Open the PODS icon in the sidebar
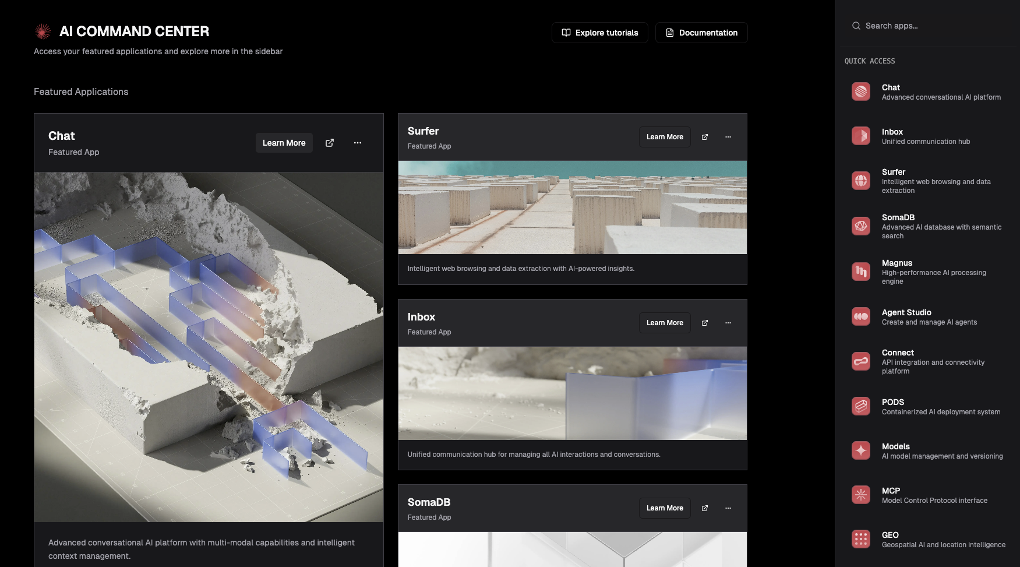This screenshot has width=1020, height=567. (860, 406)
